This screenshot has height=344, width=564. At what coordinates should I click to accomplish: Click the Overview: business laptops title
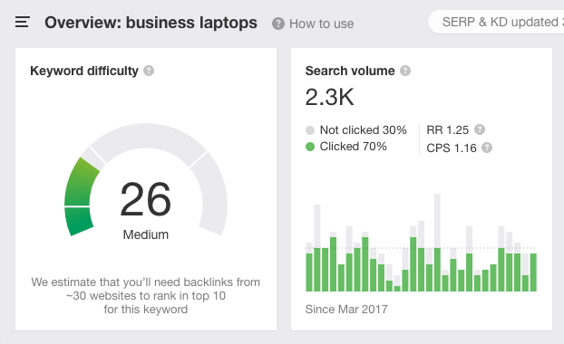coord(151,23)
